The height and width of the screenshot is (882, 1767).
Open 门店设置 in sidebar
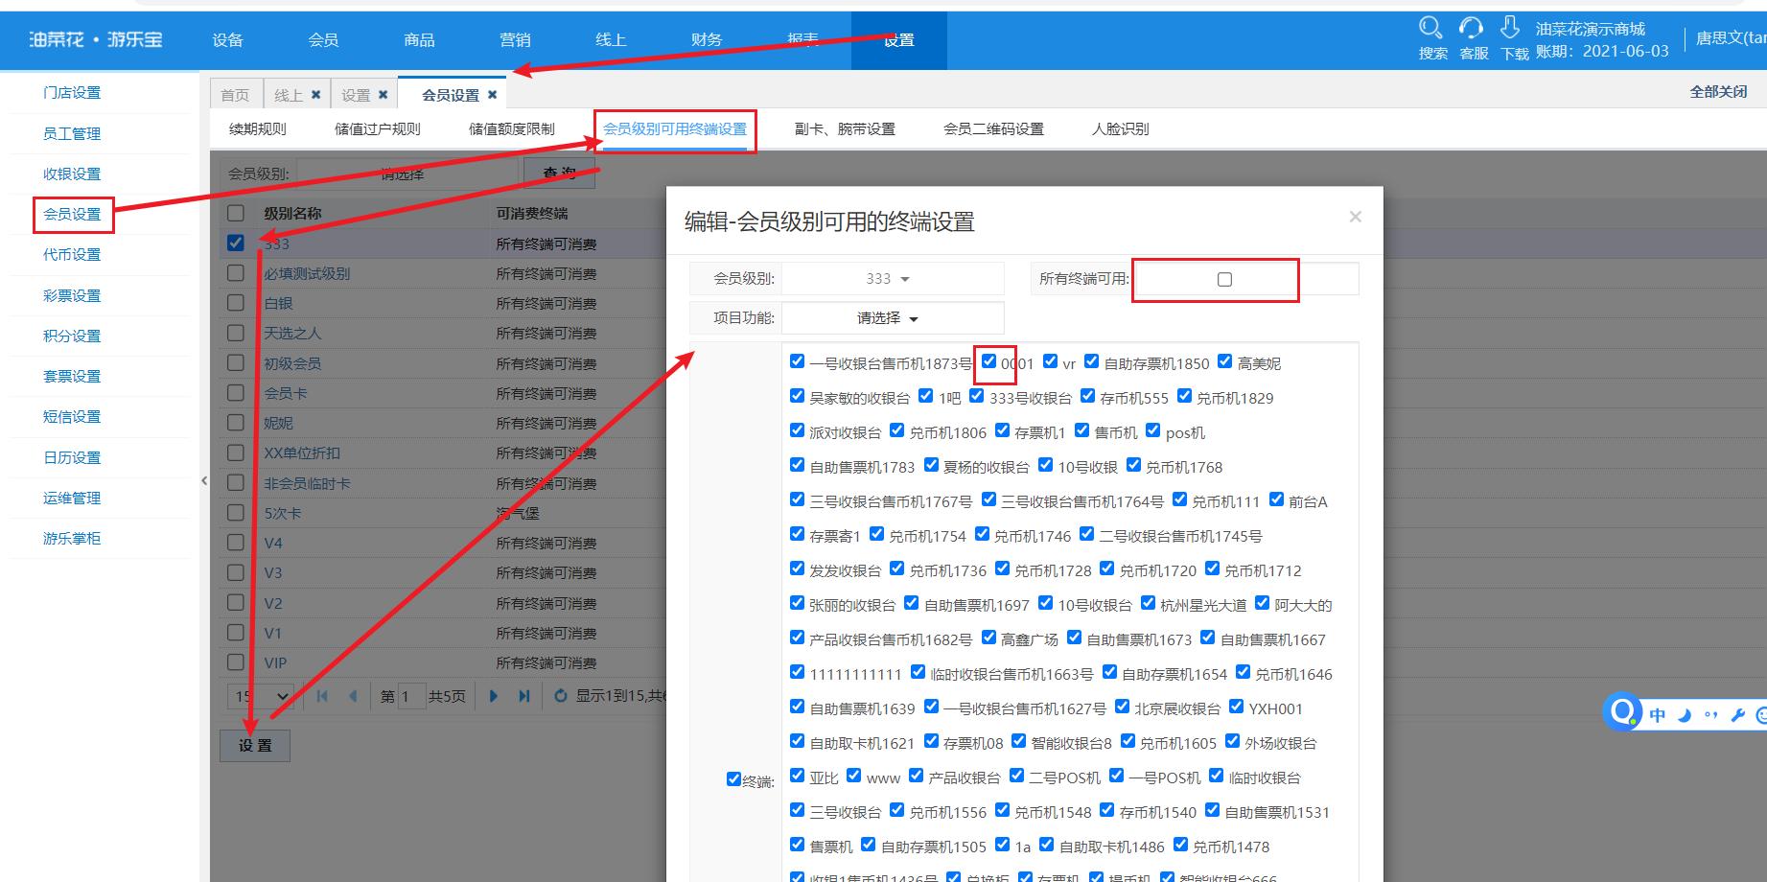(72, 93)
